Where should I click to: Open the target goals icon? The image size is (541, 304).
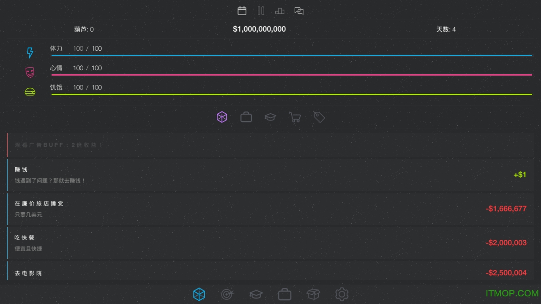pos(227,294)
